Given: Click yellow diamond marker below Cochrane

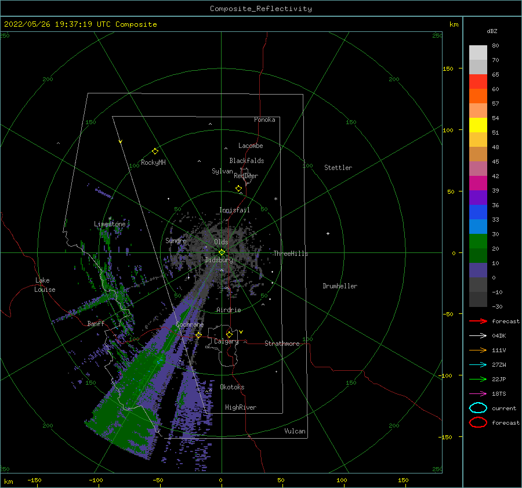Looking at the screenshot, I should (199, 335).
